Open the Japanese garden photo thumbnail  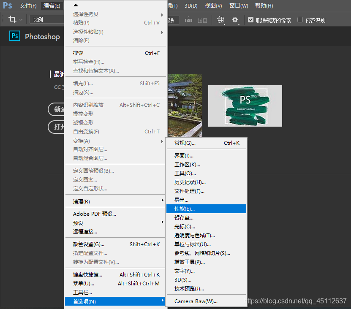pyautogui.click(x=185, y=106)
